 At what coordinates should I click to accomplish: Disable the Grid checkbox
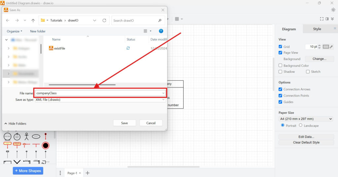pos(280,47)
